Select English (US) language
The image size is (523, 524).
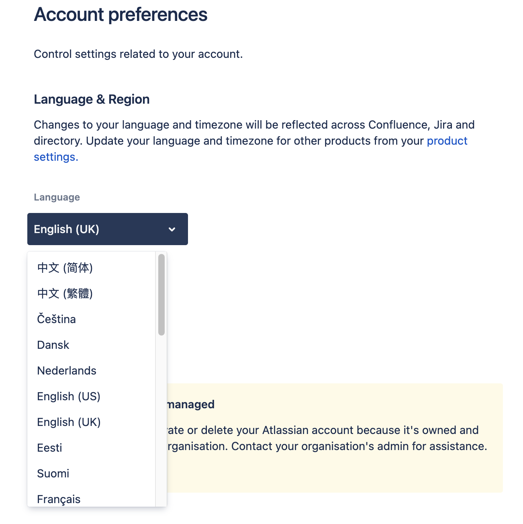(x=69, y=396)
